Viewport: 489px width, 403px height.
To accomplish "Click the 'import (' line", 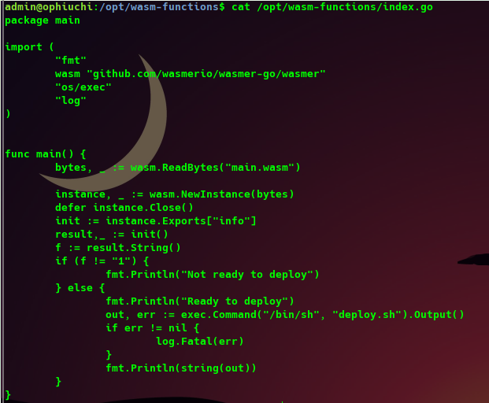I will click(30, 47).
